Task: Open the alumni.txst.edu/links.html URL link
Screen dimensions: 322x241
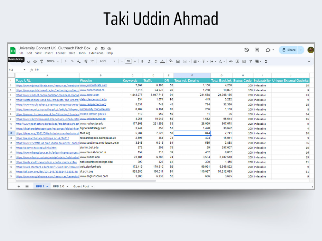Action: (37, 148)
